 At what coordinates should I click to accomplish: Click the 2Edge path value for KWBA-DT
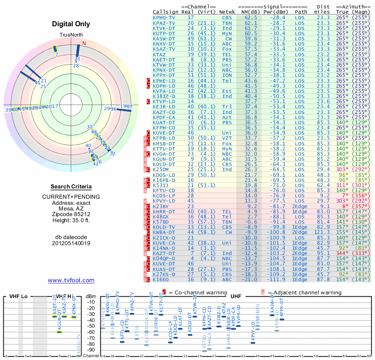pos(300,232)
